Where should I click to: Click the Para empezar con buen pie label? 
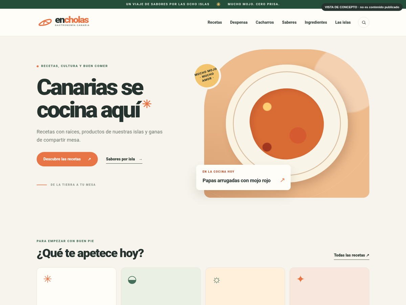coord(65,241)
